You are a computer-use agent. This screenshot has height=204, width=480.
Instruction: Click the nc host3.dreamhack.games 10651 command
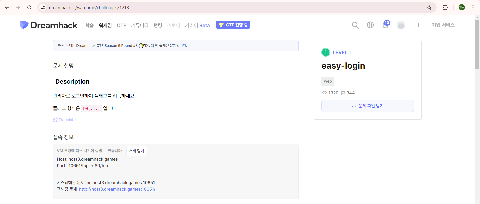[x=121, y=183]
